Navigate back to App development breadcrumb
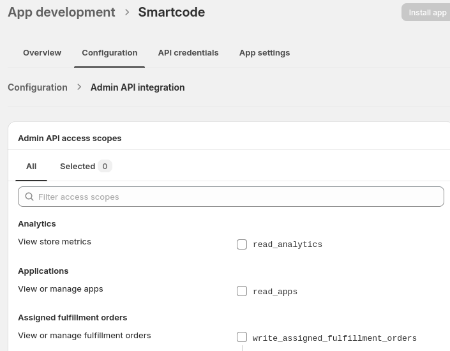This screenshot has width=450, height=351. coord(61,12)
